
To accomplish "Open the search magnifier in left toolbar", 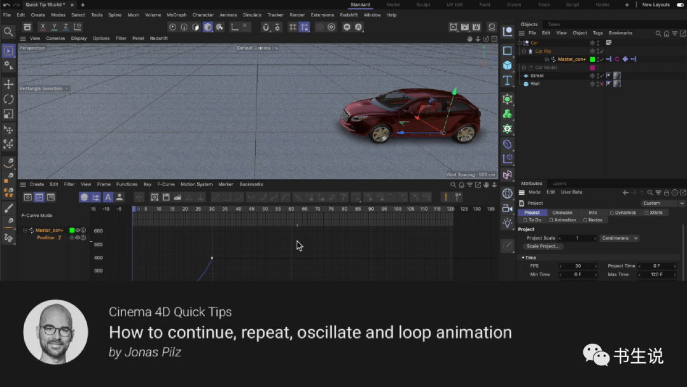I will (x=8, y=32).
